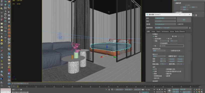
Task: Switch to the Camera tab
Action: pos(158,31)
